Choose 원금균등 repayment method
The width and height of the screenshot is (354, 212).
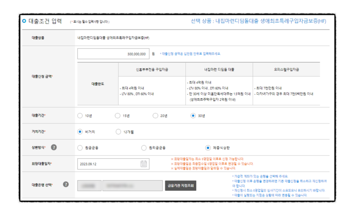click(x=80, y=148)
